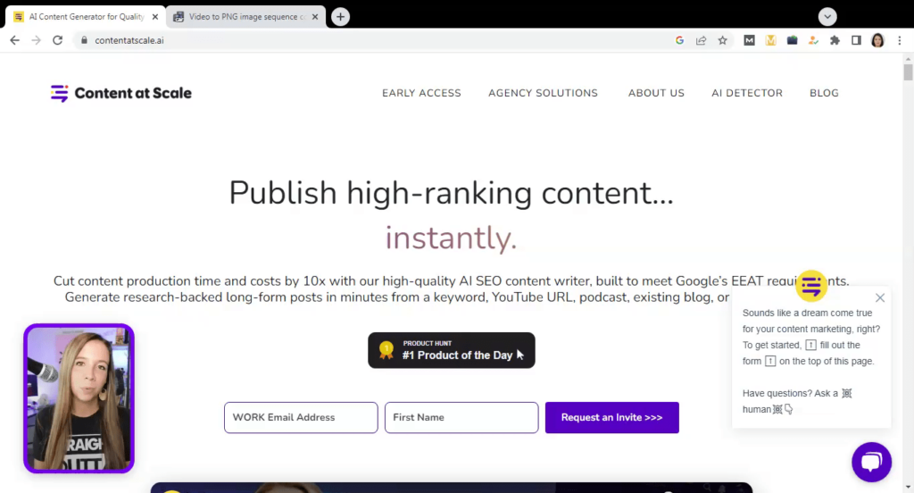The image size is (914, 493).
Task: Toggle the browser side panel icon
Action: pyautogui.click(x=856, y=40)
